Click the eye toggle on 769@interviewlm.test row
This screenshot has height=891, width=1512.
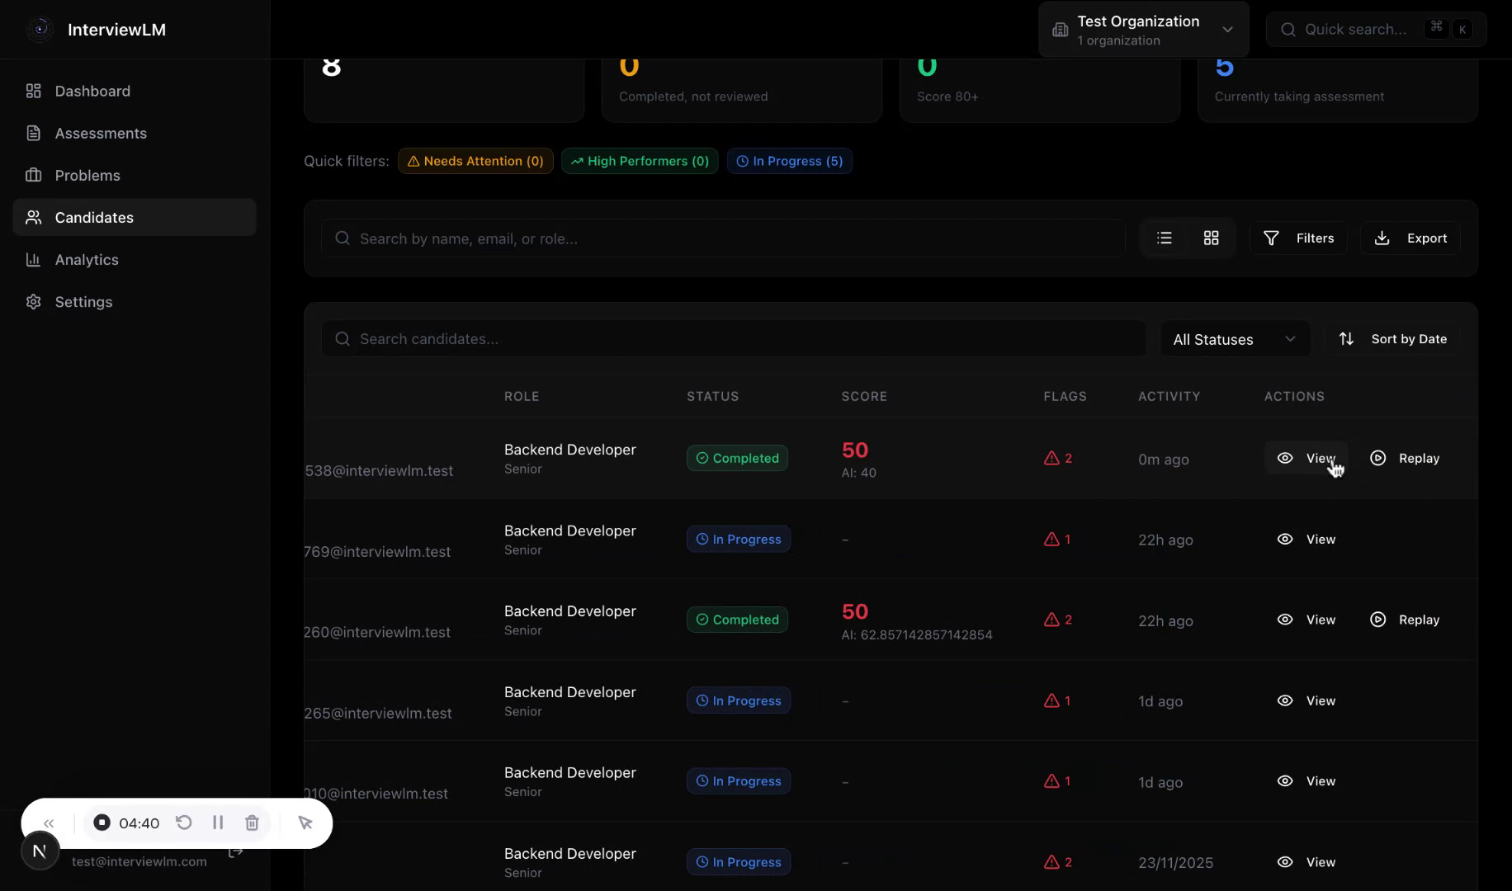(x=1285, y=539)
